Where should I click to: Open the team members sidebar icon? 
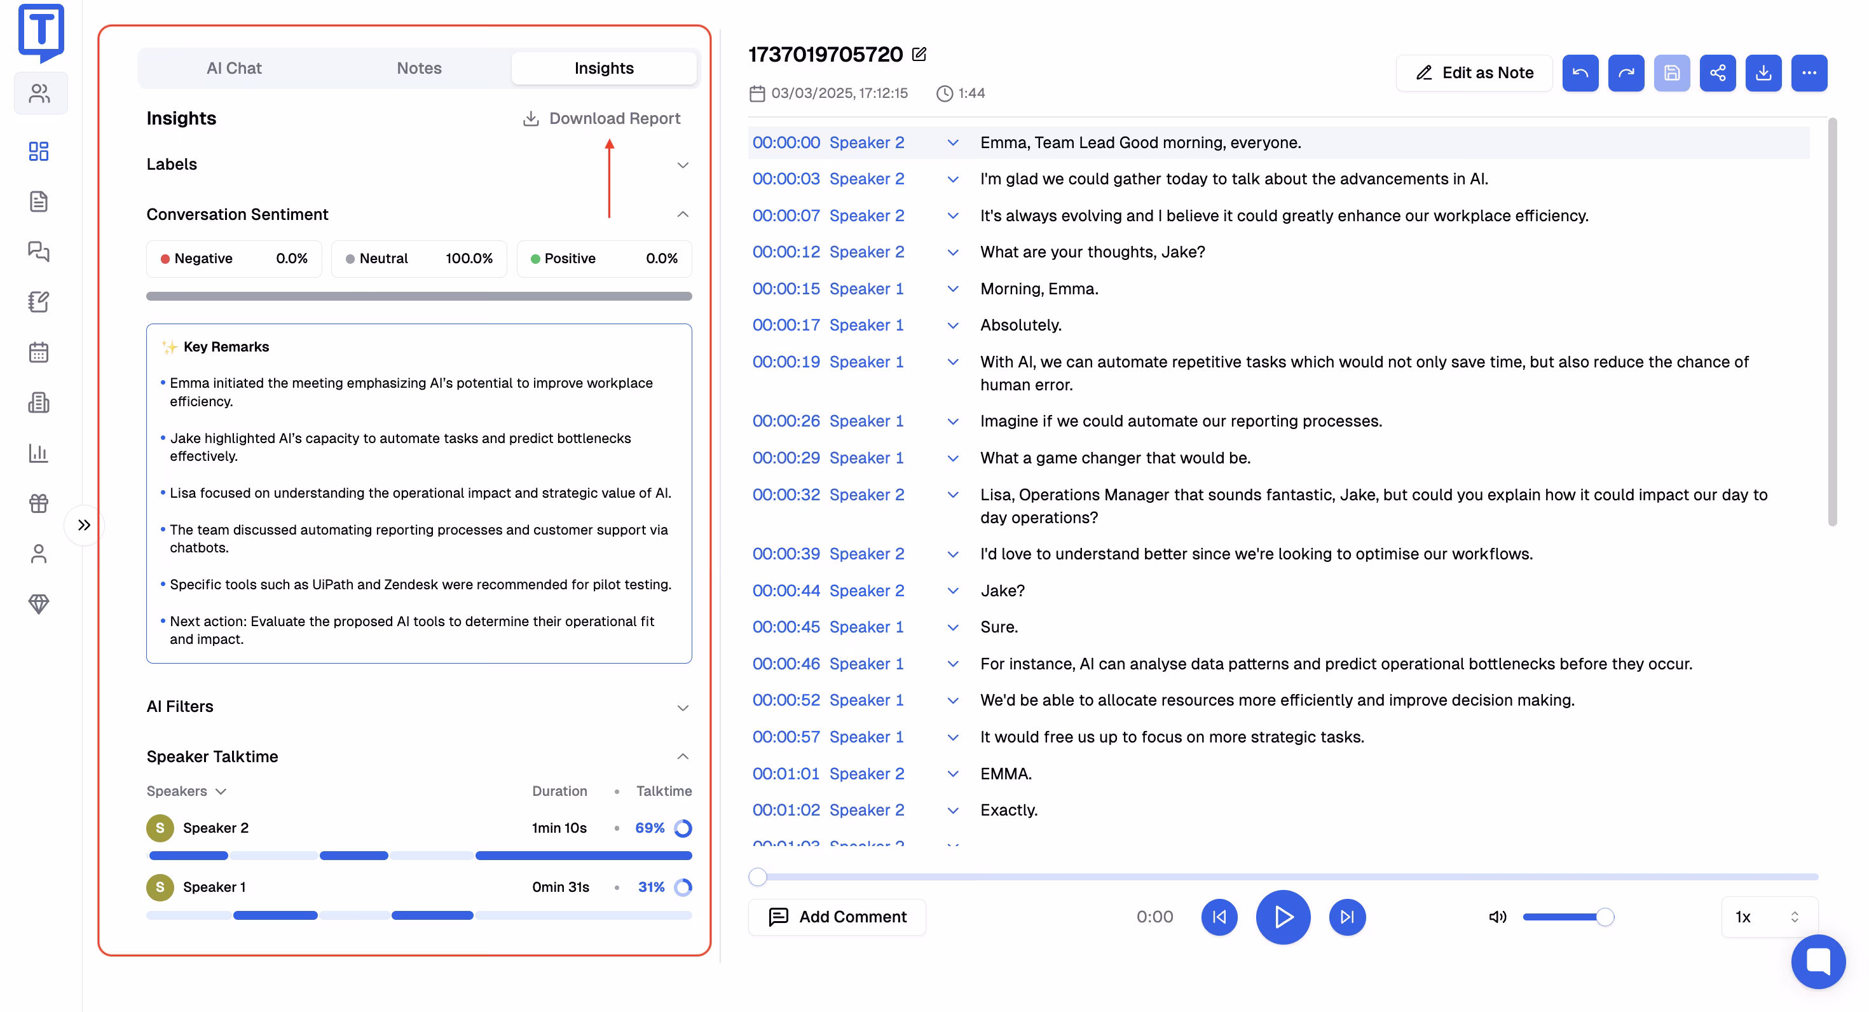(x=40, y=93)
